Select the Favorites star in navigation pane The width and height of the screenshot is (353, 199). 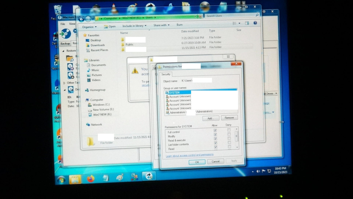(x=85, y=35)
